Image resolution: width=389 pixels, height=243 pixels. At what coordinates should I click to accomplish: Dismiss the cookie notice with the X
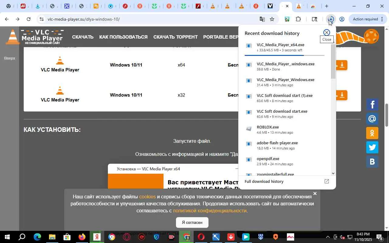[x=315, y=193]
